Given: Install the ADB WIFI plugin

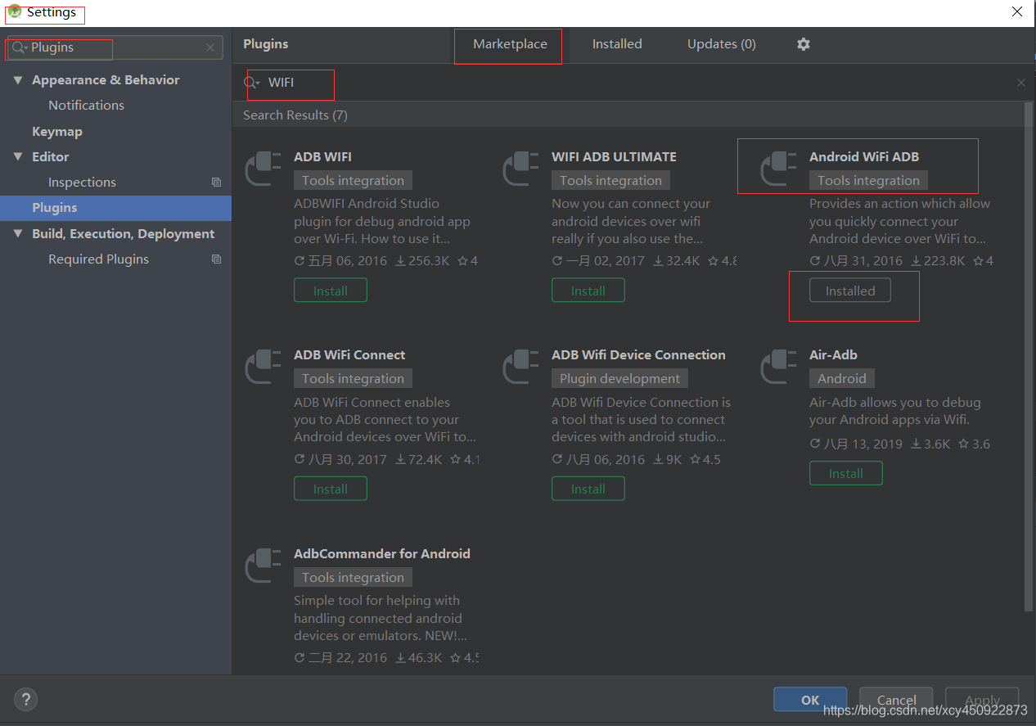Looking at the screenshot, I should click(331, 291).
